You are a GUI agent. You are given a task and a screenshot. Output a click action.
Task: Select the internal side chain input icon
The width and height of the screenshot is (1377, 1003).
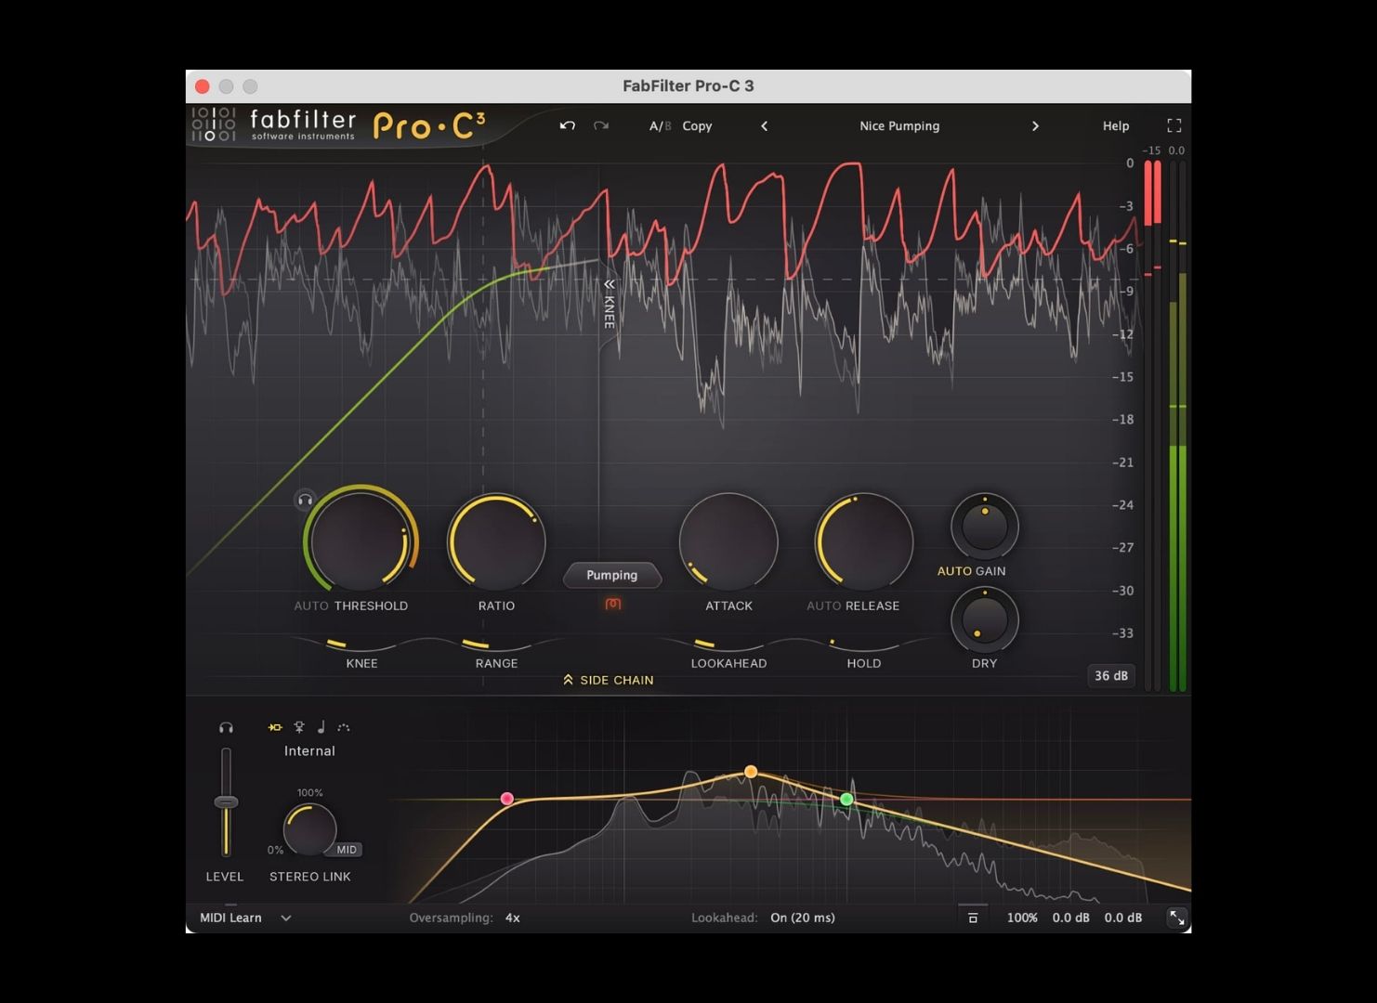pyautogui.click(x=275, y=727)
